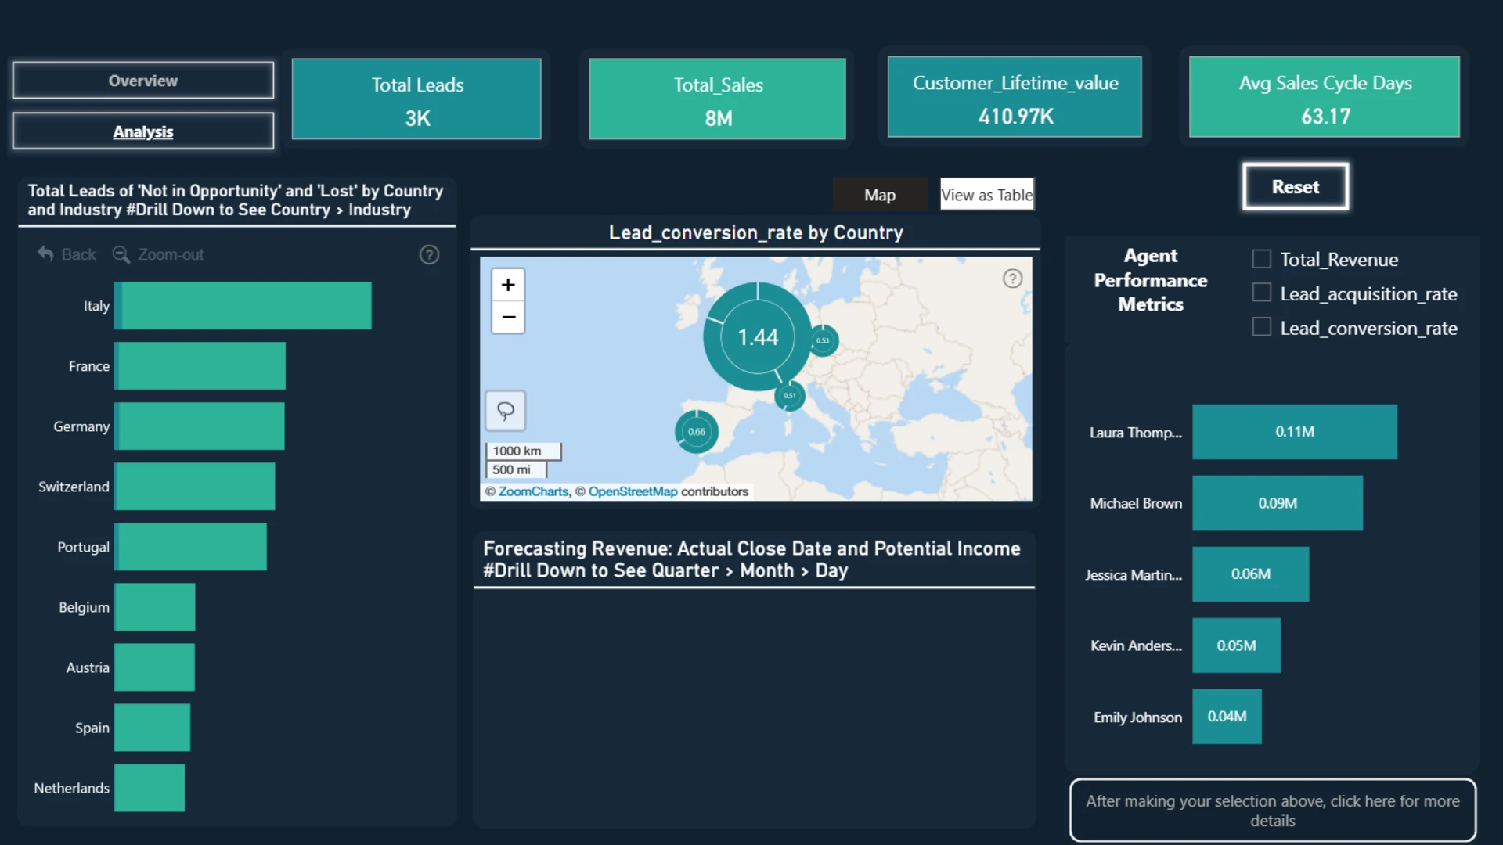Click the Portugal bar in leads chart

tap(191, 547)
